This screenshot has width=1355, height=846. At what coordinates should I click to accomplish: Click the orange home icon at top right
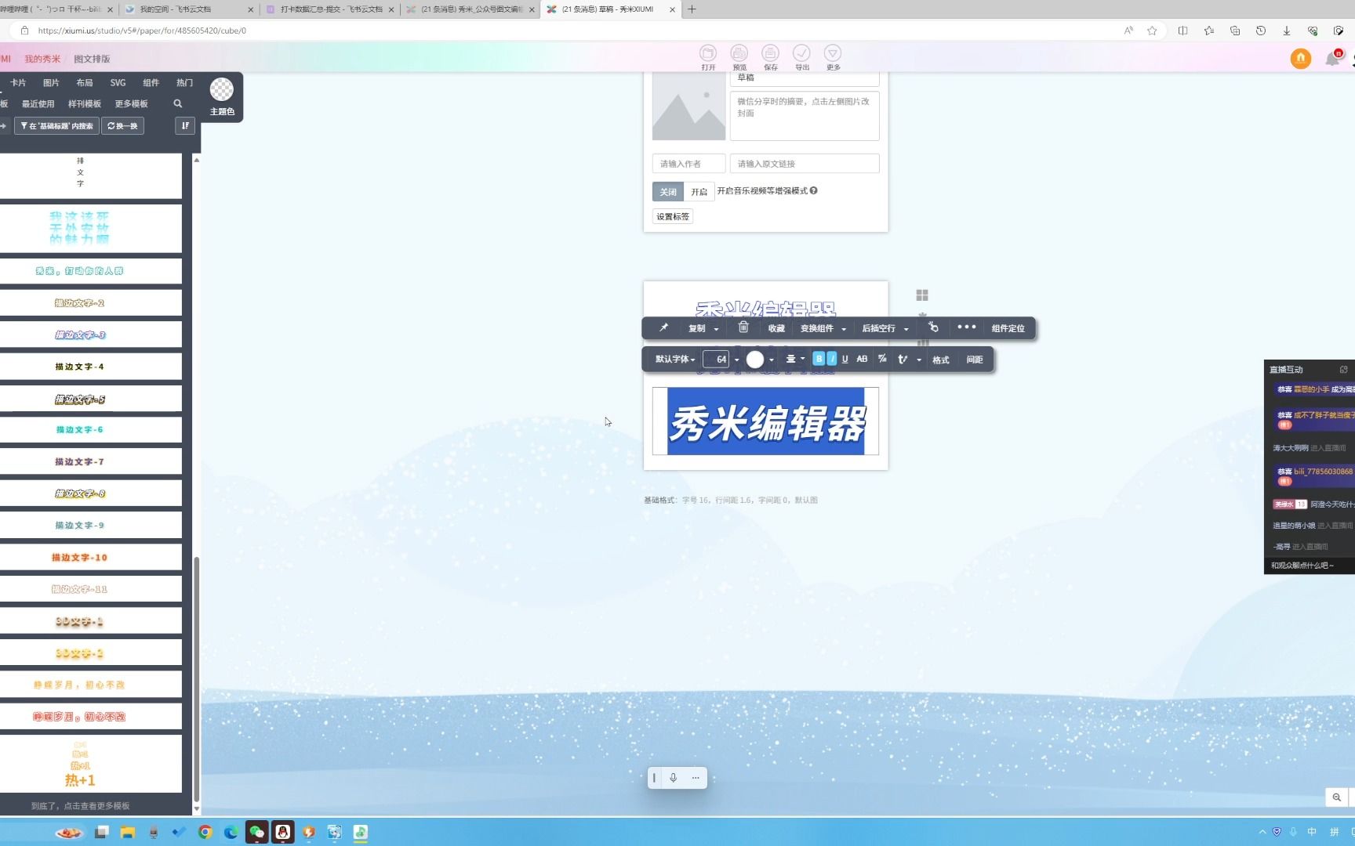(x=1301, y=59)
